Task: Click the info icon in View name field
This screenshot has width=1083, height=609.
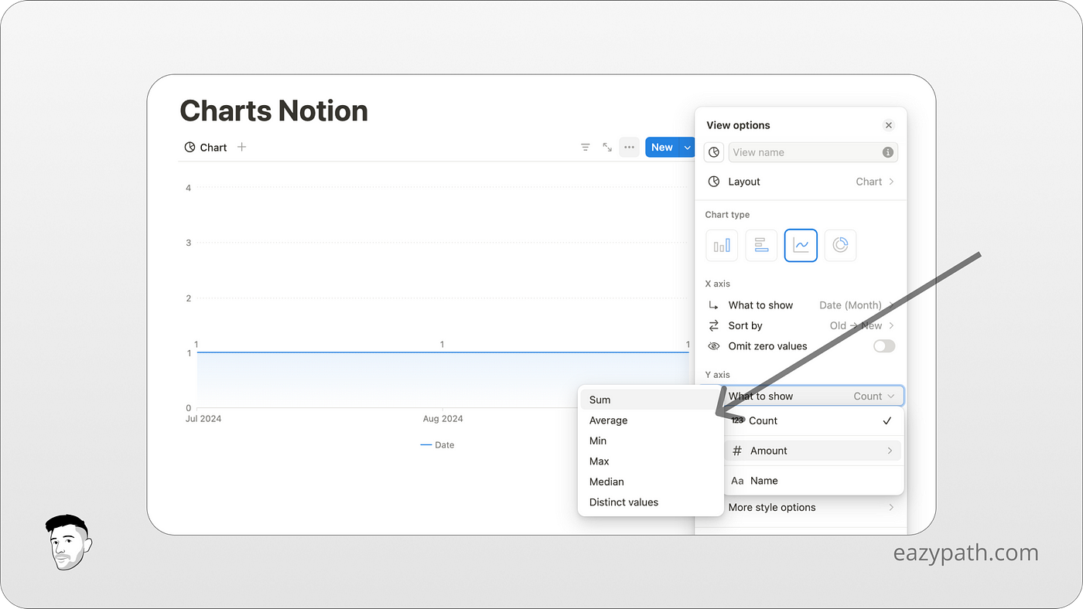Action: pyautogui.click(x=888, y=152)
